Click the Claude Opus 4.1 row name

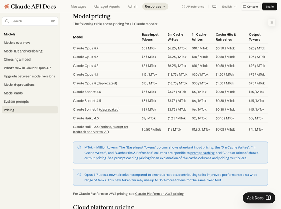tap(85, 75)
